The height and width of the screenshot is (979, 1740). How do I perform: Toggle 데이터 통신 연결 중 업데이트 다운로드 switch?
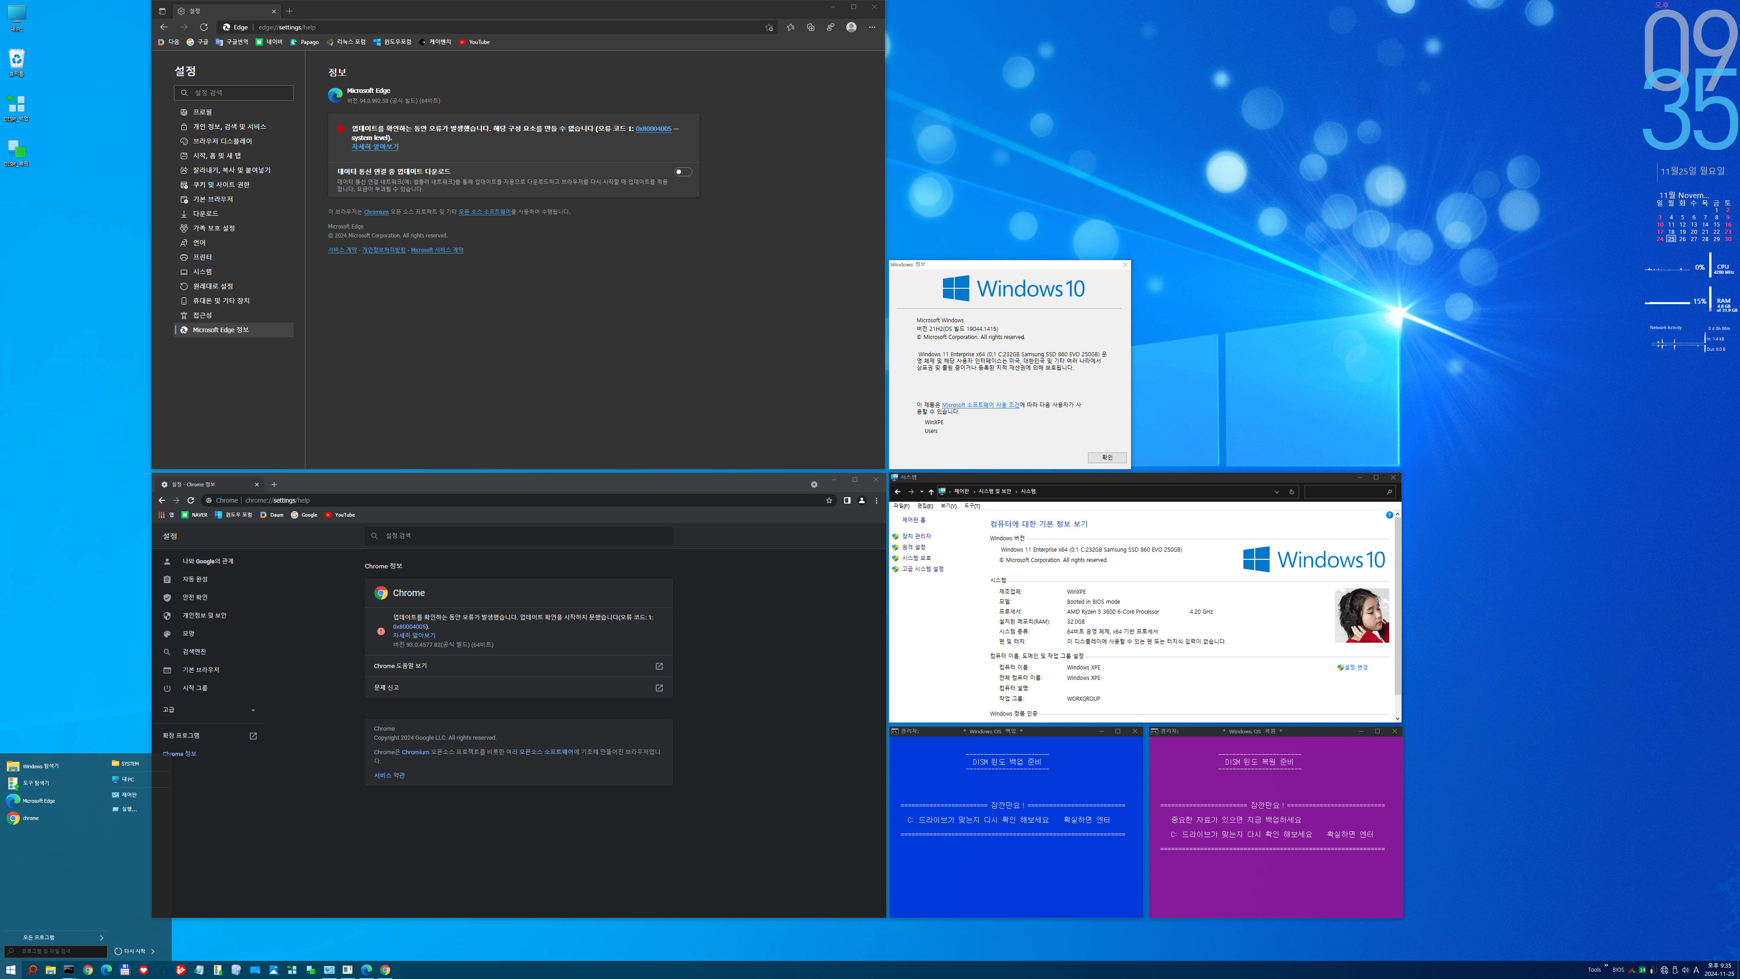tap(683, 172)
